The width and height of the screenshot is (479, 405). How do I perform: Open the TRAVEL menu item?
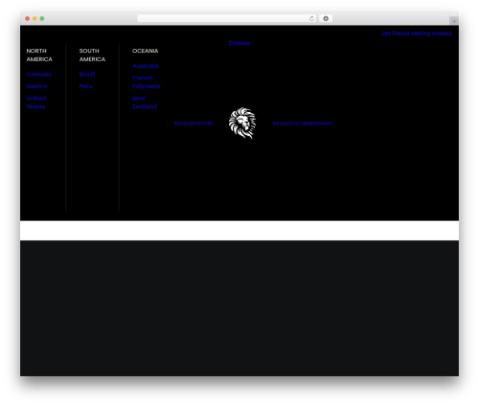click(x=181, y=124)
